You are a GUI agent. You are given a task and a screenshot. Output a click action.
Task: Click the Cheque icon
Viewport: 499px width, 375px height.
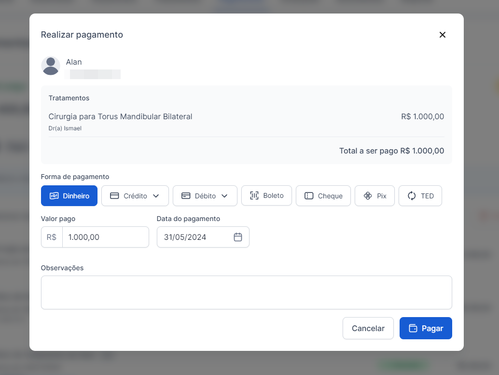pyautogui.click(x=309, y=196)
